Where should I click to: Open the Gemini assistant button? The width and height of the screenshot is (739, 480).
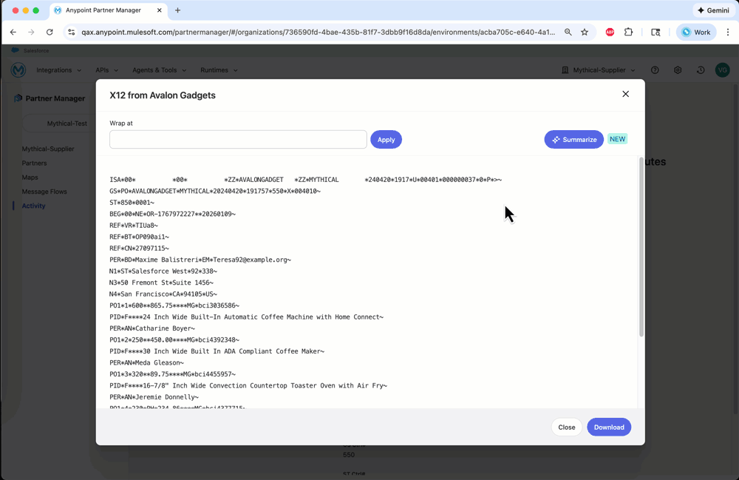tap(712, 10)
